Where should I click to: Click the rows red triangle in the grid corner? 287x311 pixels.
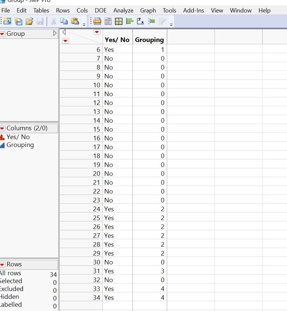click(x=66, y=41)
